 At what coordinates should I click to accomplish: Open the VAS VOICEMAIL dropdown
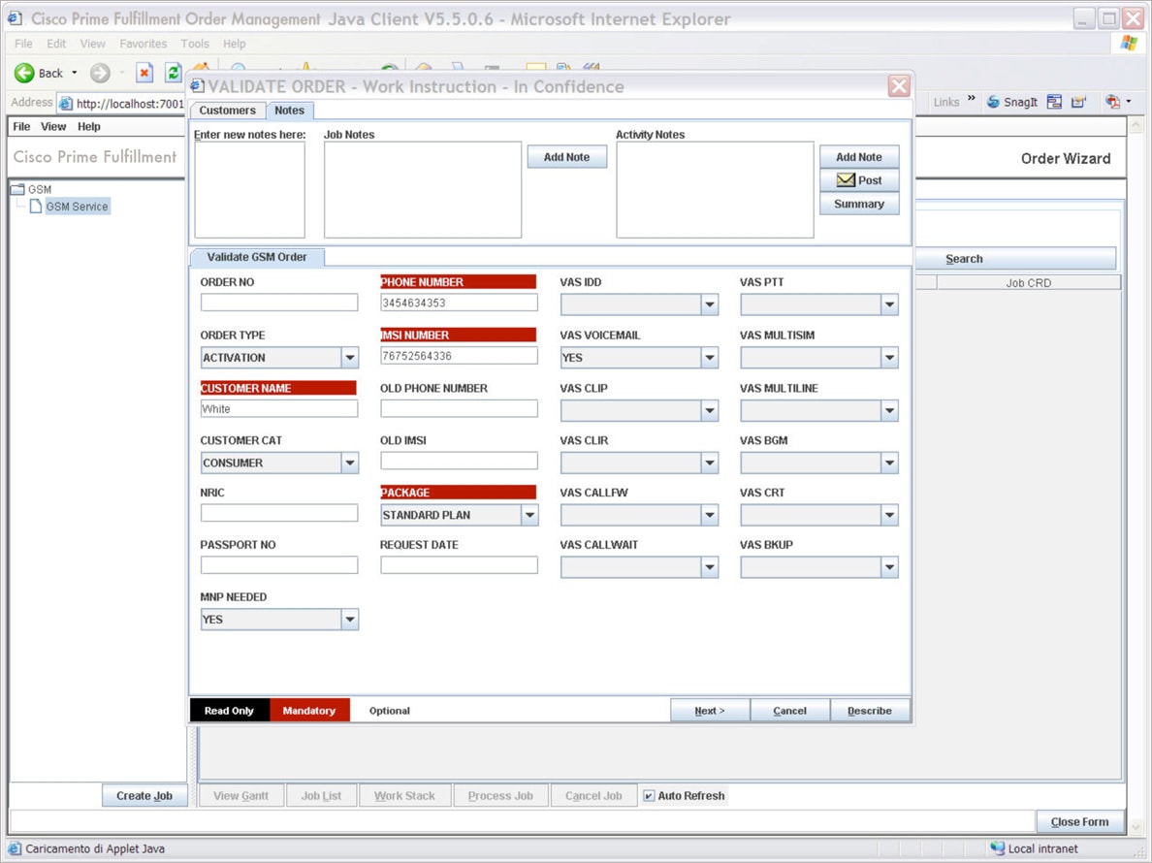click(x=710, y=358)
